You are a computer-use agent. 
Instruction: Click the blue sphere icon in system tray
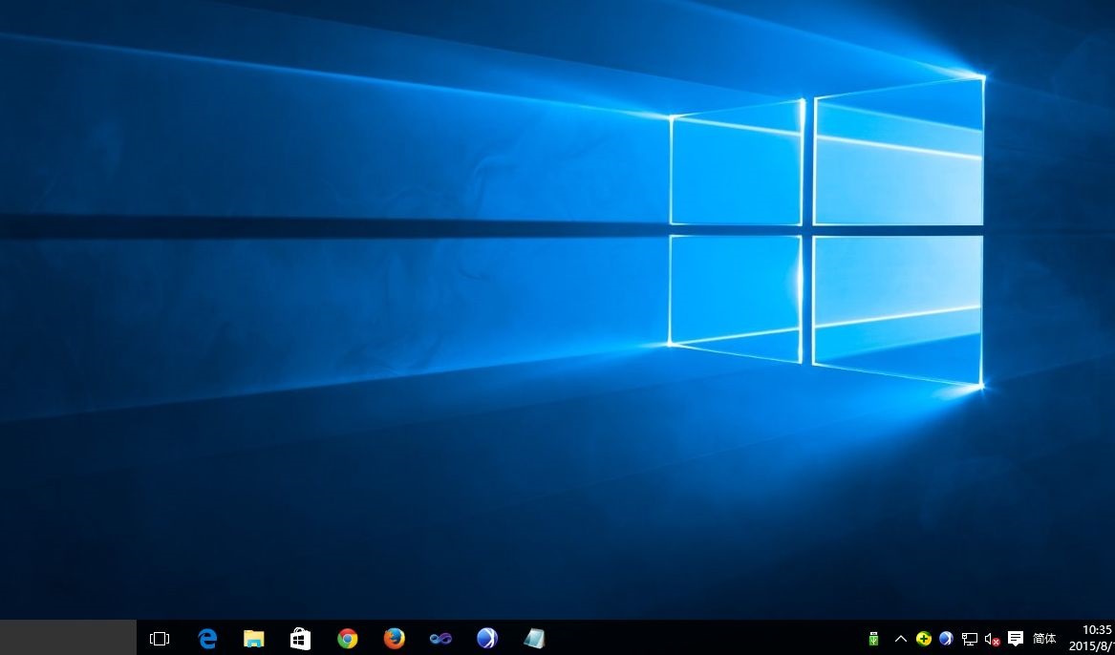tap(946, 639)
